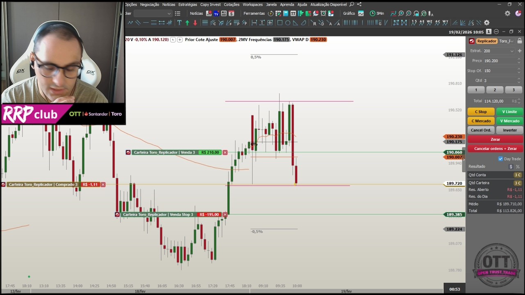Open the 5Min timeframe selector

[x=377, y=14]
